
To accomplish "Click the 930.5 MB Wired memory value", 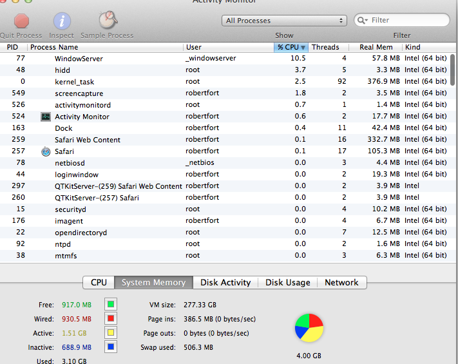I will pos(77,319).
